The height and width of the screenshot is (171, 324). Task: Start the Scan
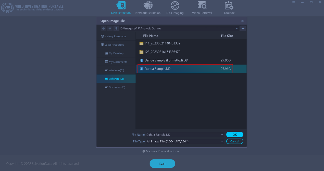point(162,164)
